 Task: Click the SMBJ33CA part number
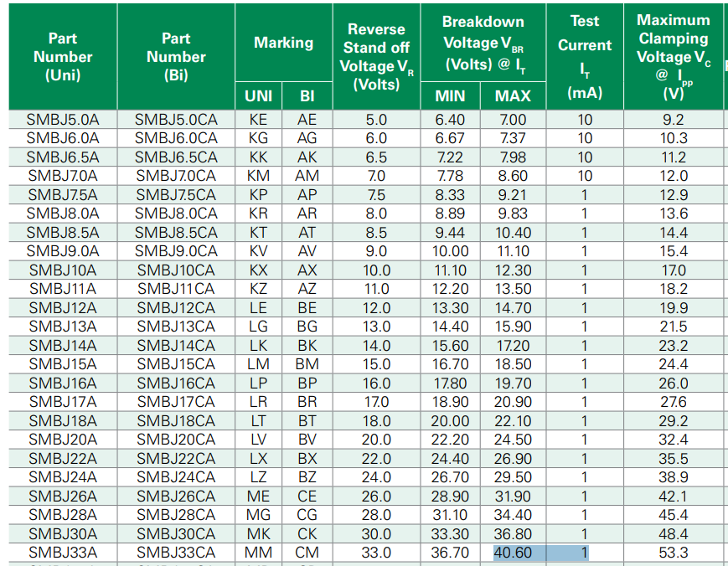(176, 553)
